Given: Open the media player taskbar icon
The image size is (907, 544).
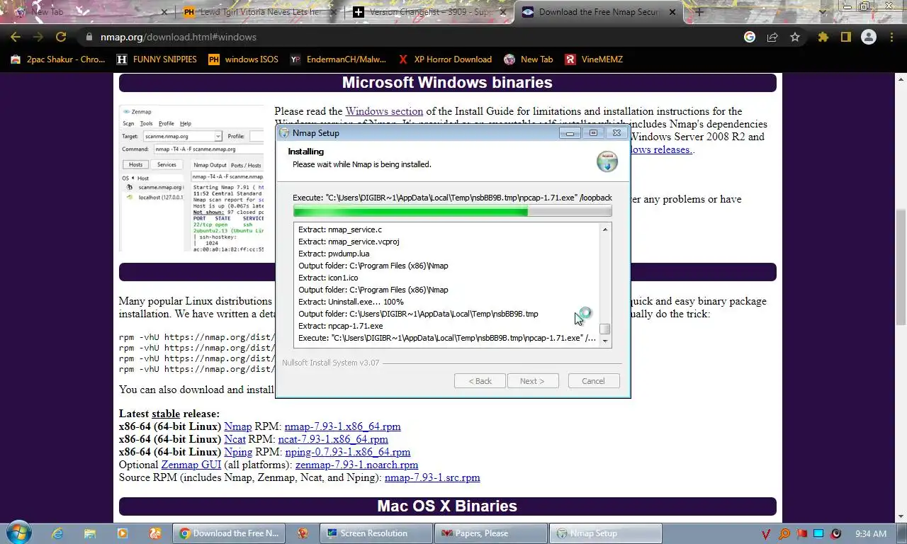Looking at the screenshot, I should coord(122,533).
